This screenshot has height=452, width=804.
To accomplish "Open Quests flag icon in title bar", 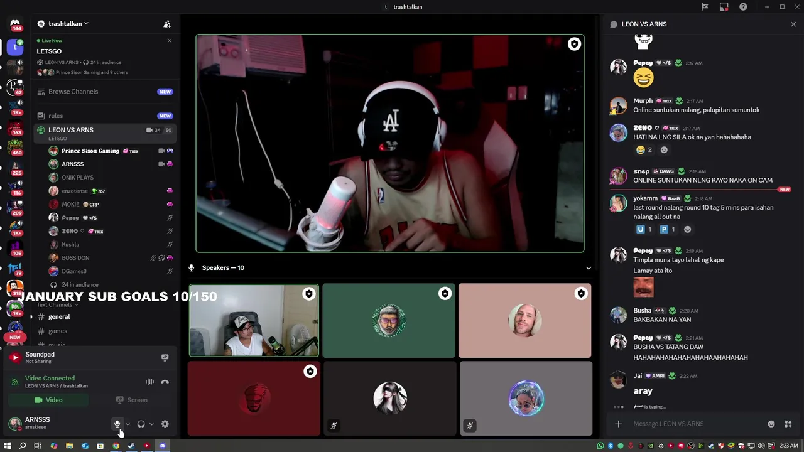I will [705, 7].
